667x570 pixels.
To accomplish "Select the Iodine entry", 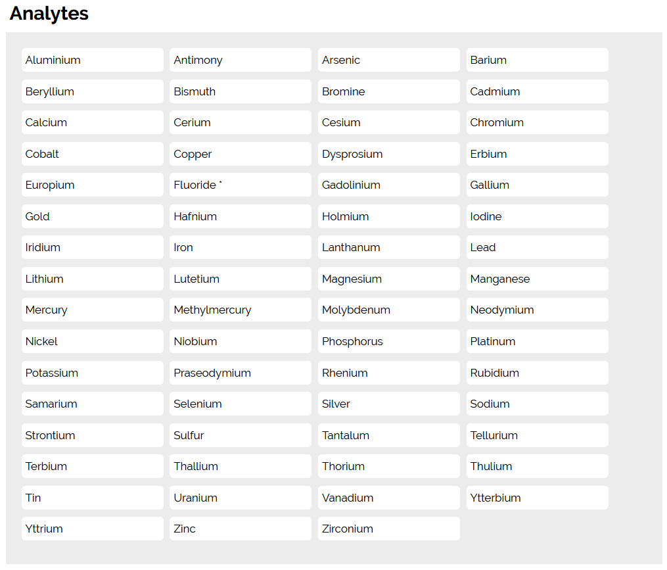I will (x=538, y=217).
